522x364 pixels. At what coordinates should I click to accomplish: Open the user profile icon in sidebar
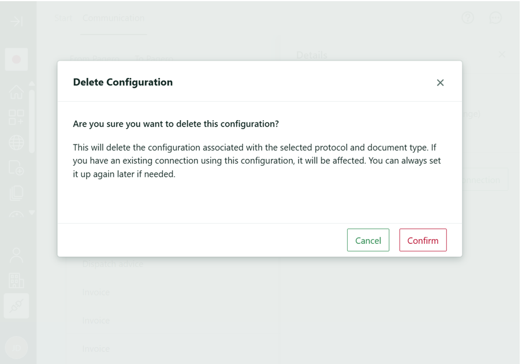(17, 254)
